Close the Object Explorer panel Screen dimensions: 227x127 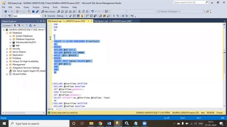coord(44,21)
